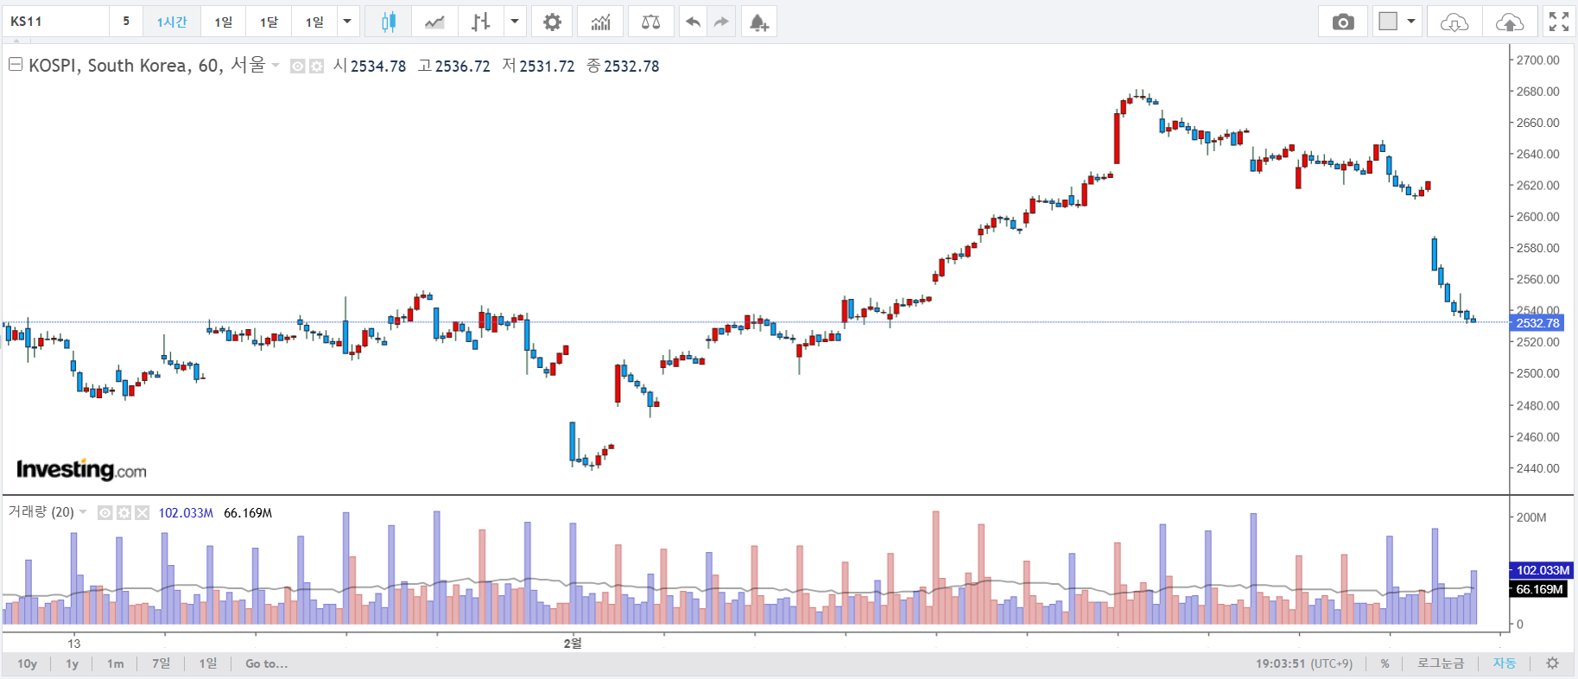The height and width of the screenshot is (679, 1578).
Task: Redo the chart action
Action: coord(721,22)
